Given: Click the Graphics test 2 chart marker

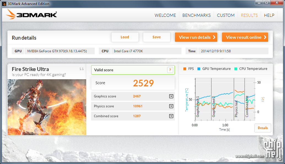Looking at the screenshot, I should (x=214, y=106).
